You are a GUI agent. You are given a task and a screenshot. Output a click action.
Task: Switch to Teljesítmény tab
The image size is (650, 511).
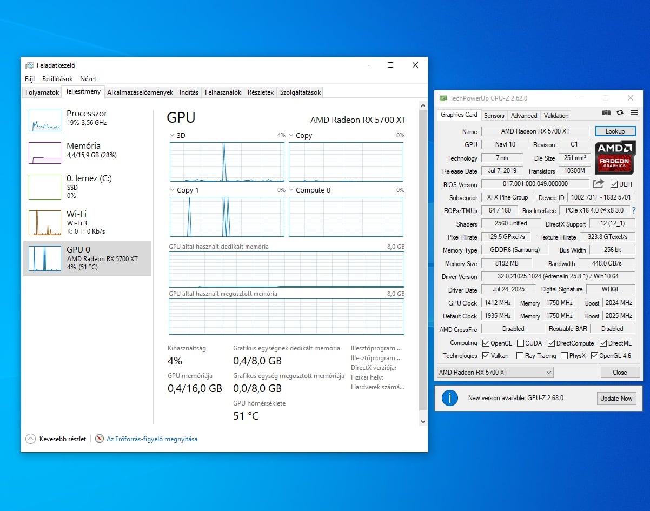click(x=83, y=91)
